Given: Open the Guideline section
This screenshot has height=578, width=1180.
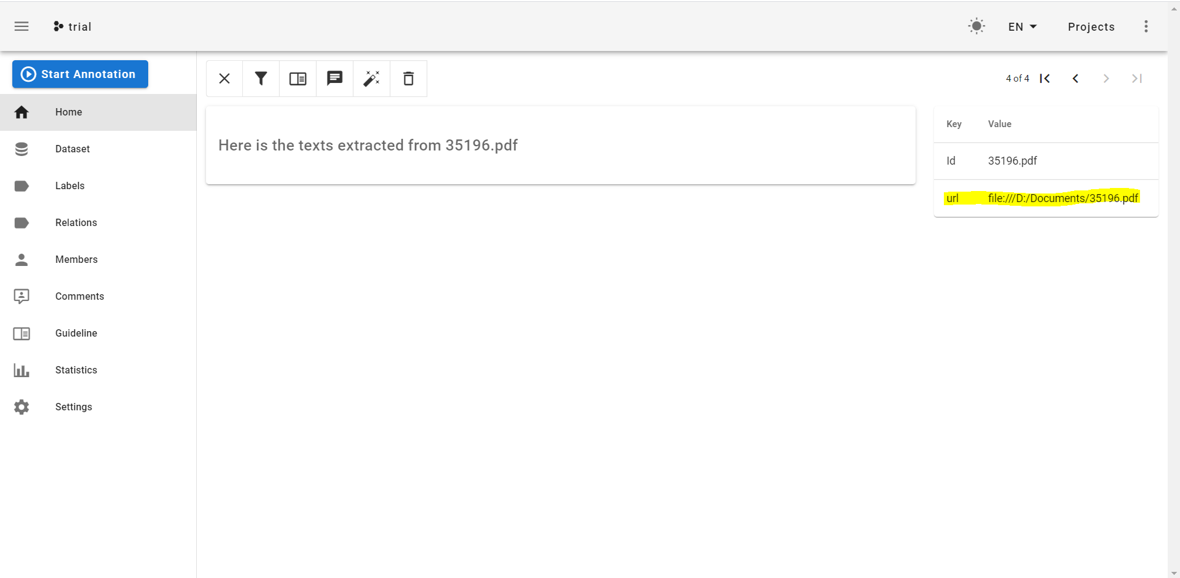Looking at the screenshot, I should coord(76,333).
